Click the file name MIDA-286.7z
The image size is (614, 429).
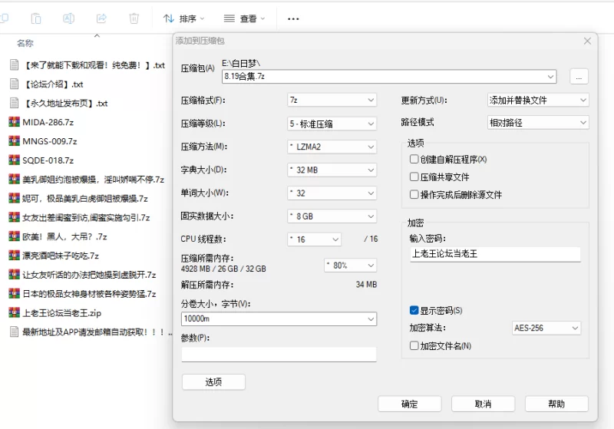coord(48,122)
